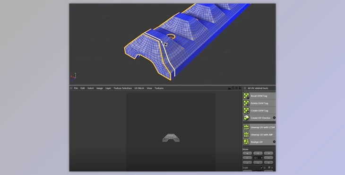Image resolution: width=345 pixels, height=175 pixels.
Task: Click the stepper arrows on Move value field
Action: pyautogui.click(x=262, y=157)
